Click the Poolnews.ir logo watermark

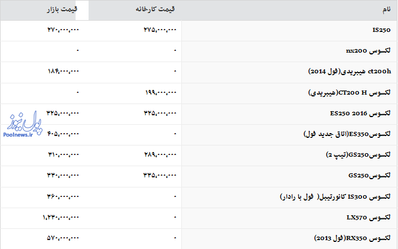click(x=20, y=125)
